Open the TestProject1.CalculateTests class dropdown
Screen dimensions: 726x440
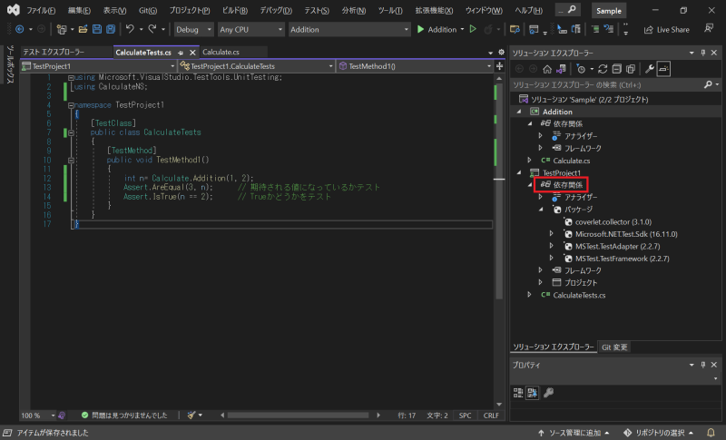click(x=256, y=66)
